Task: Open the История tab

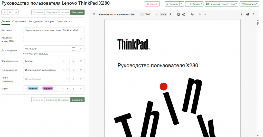Action: point(50,22)
